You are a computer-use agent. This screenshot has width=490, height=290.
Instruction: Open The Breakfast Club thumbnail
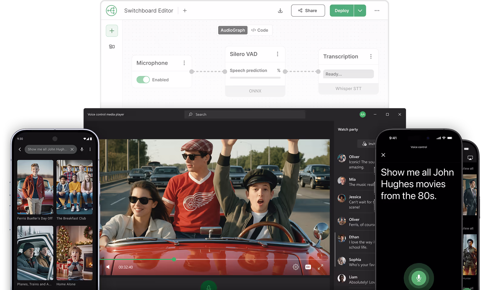click(74, 187)
